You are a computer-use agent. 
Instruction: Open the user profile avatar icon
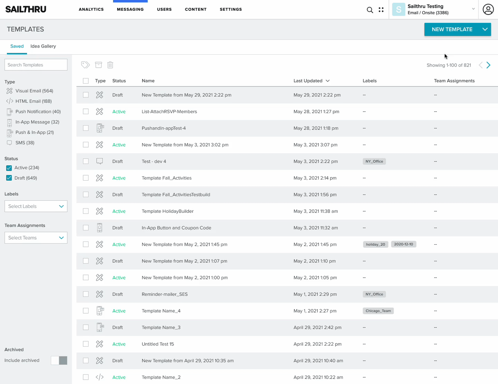(488, 10)
